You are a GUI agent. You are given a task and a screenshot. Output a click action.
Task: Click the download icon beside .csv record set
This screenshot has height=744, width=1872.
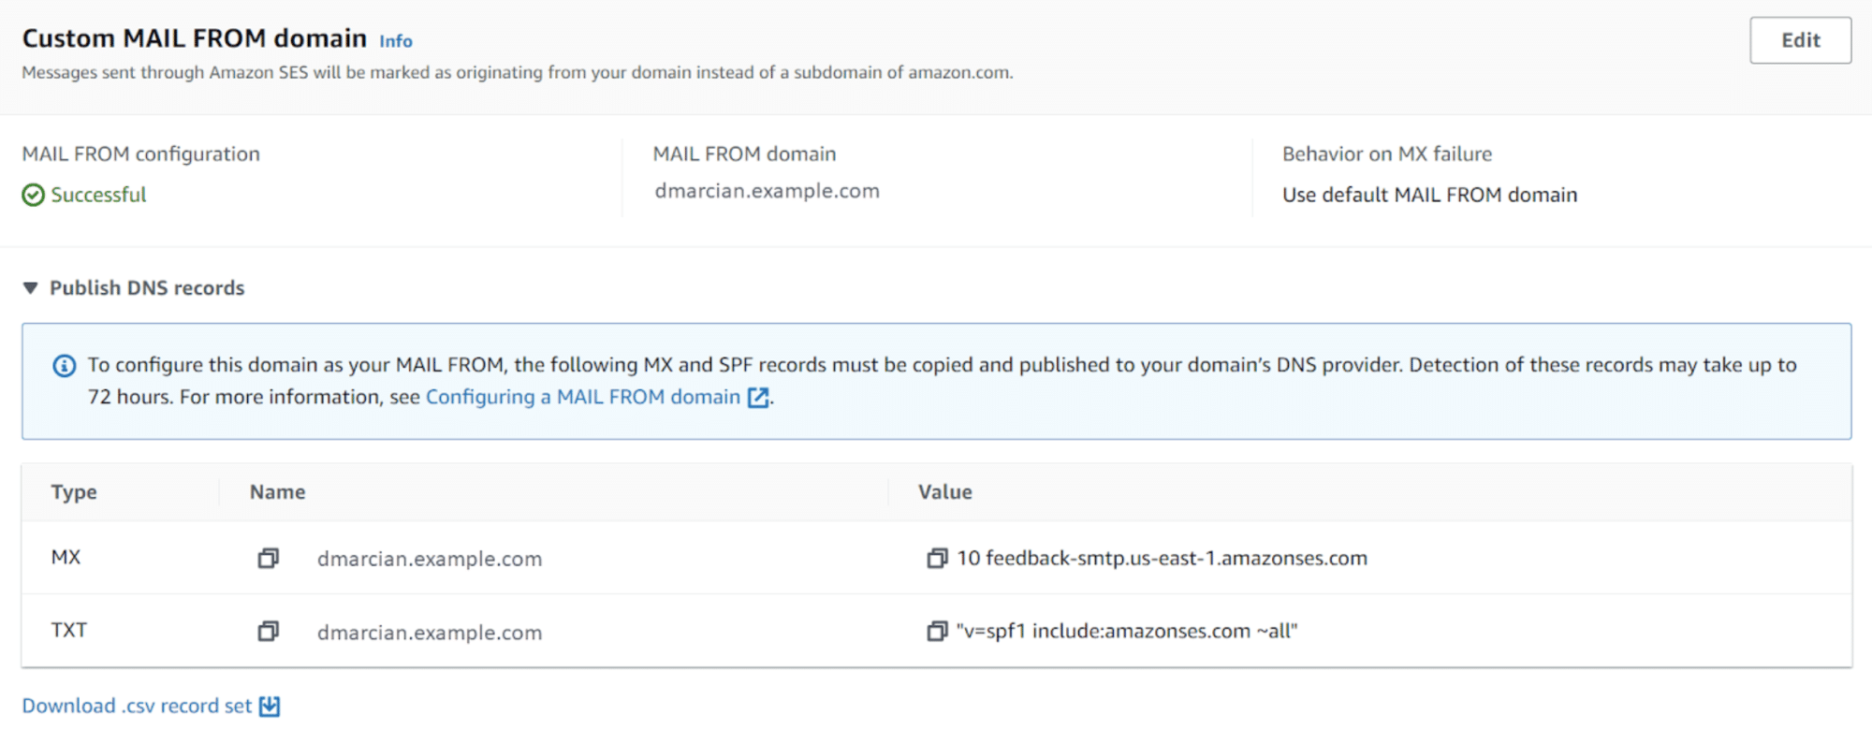click(270, 707)
